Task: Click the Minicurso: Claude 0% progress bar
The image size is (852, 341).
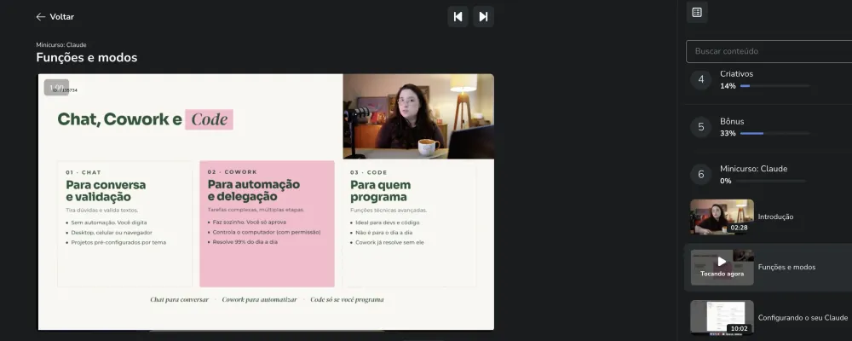Action: (771, 181)
